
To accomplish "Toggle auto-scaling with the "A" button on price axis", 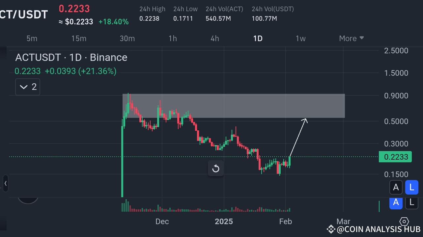I will (x=396, y=187).
